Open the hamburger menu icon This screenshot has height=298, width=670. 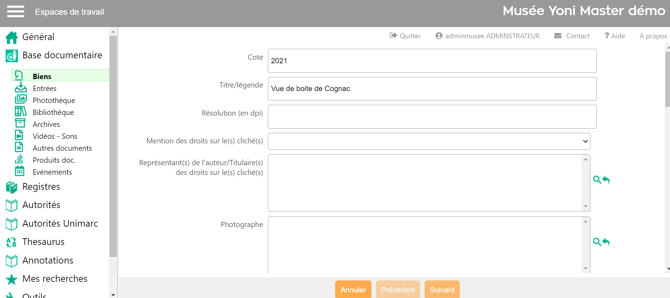15,12
